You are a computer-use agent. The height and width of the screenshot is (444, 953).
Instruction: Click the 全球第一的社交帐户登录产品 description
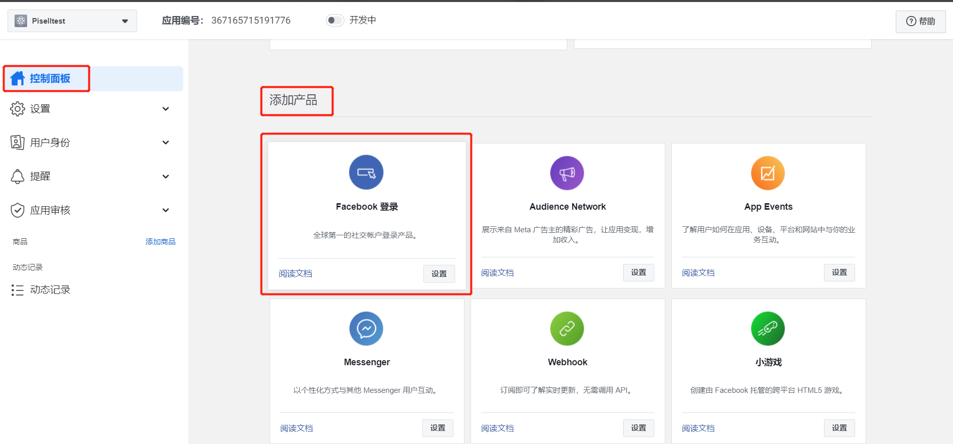pyautogui.click(x=366, y=235)
